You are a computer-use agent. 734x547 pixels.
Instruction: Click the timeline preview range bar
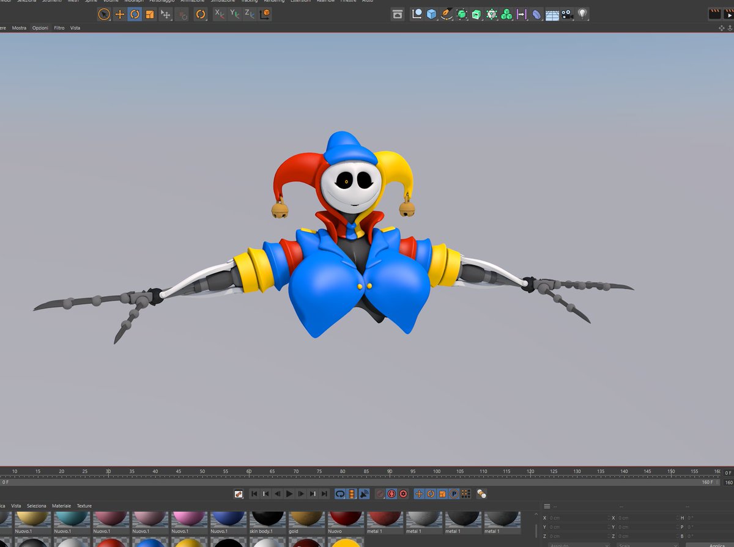[x=361, y=482]
